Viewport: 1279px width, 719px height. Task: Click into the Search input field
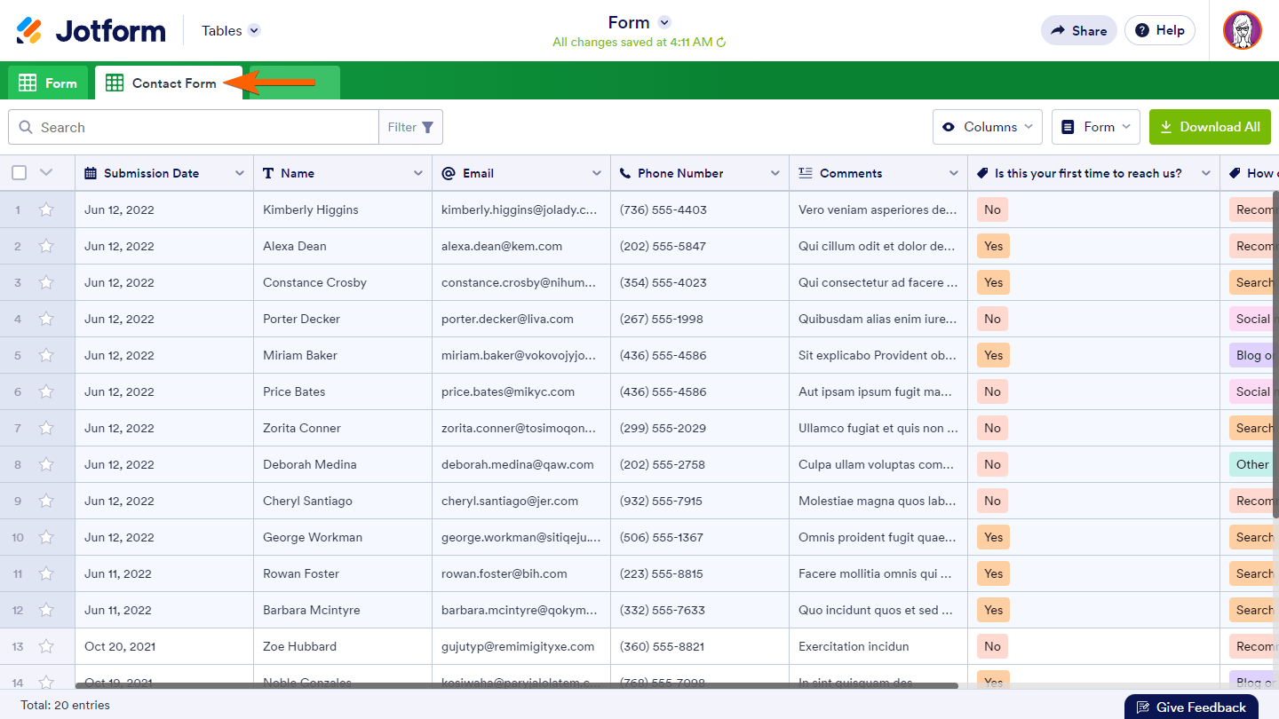[x=204, y=128]
